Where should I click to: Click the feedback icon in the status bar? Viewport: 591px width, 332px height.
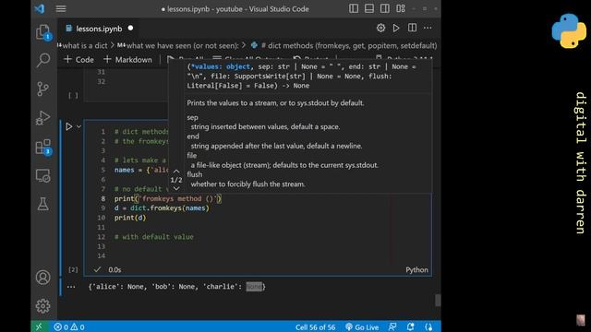(x=392, y=327)
